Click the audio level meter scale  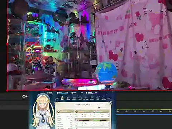[x=144, y=110]
